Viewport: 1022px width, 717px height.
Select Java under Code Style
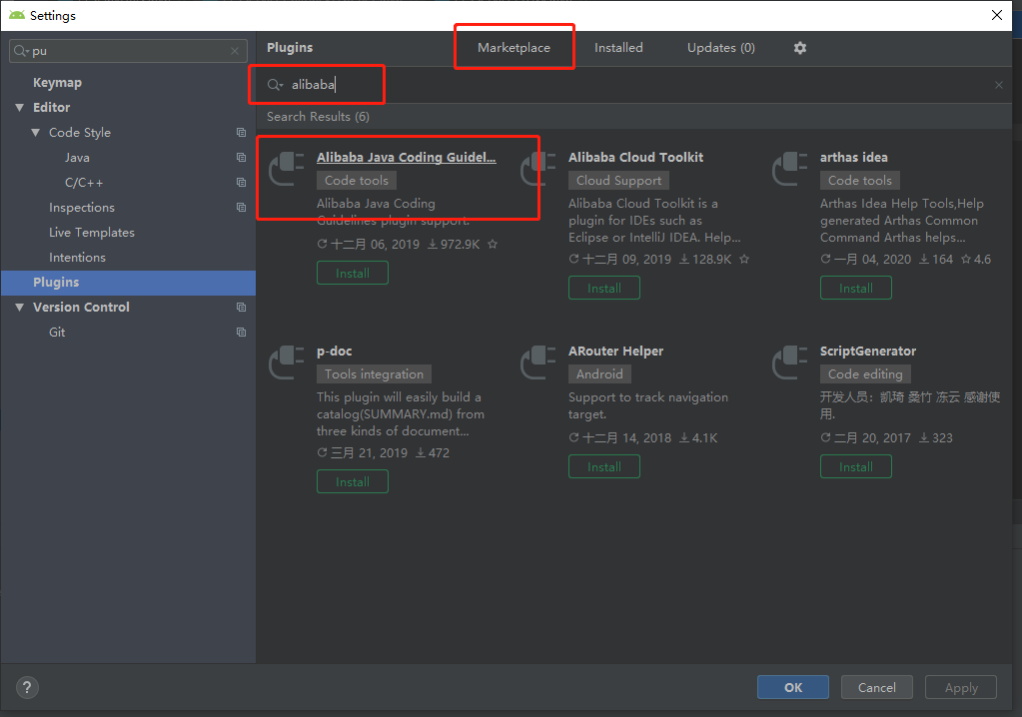(77, 158)
